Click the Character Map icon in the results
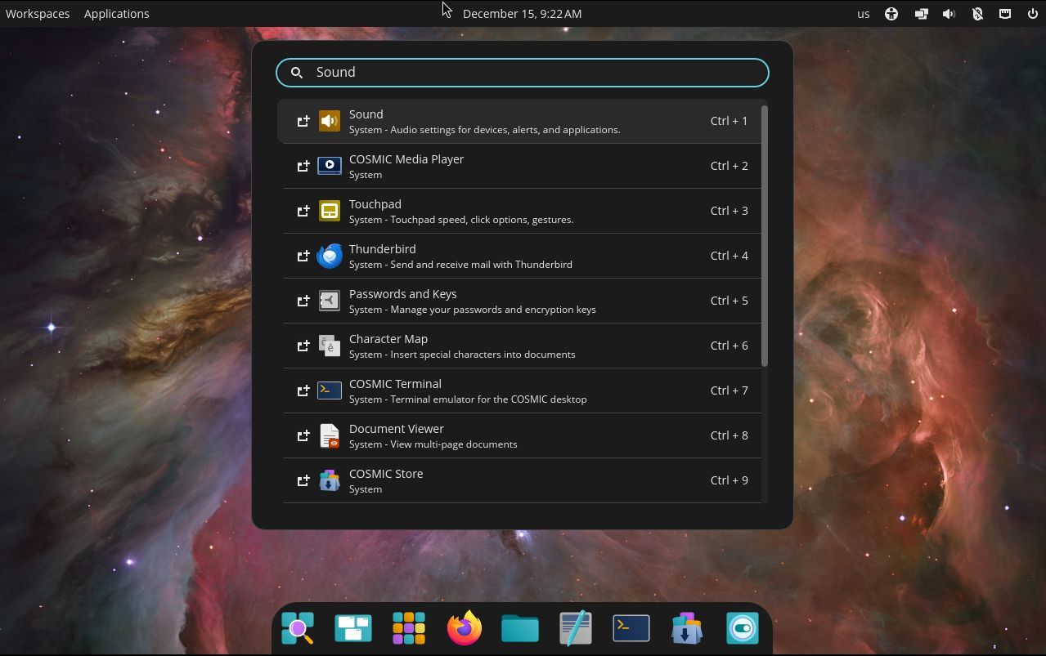The image size is (1046, 656). [329, 345]
